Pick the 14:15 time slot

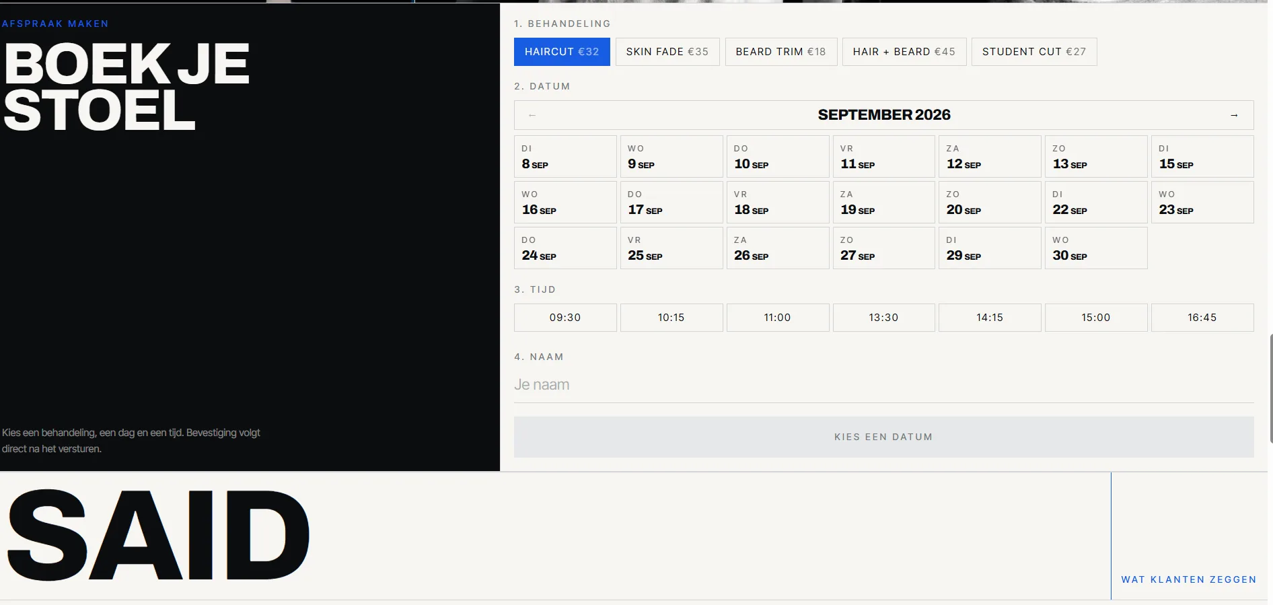coord(990,318)
